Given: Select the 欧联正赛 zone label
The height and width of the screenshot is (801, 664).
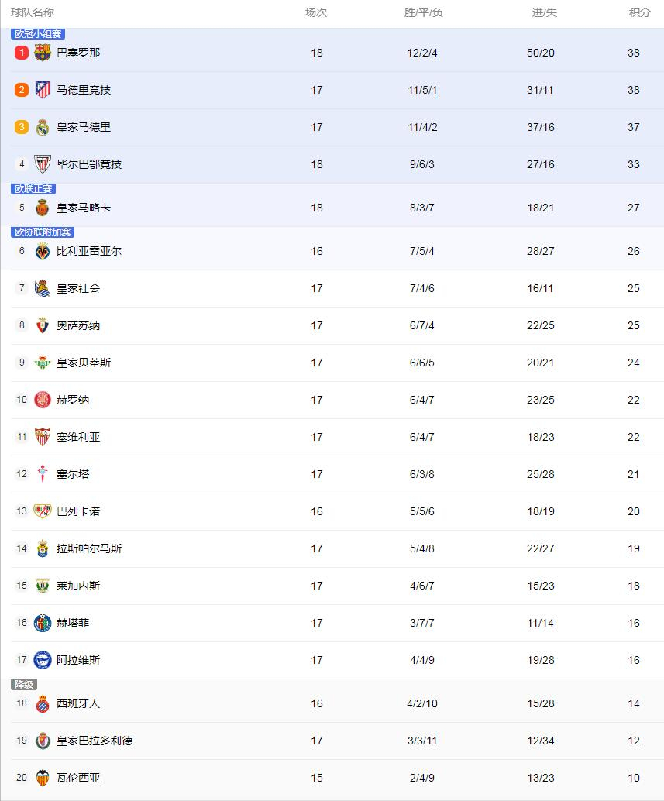Looking at the screenshot, I should click(x=33, y=189).
